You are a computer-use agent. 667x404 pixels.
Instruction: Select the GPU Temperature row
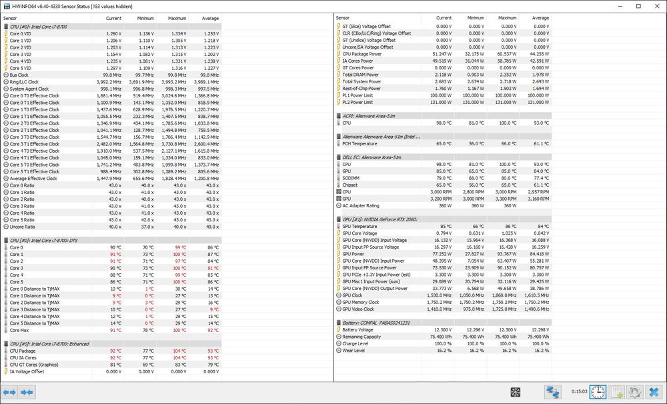362,226
